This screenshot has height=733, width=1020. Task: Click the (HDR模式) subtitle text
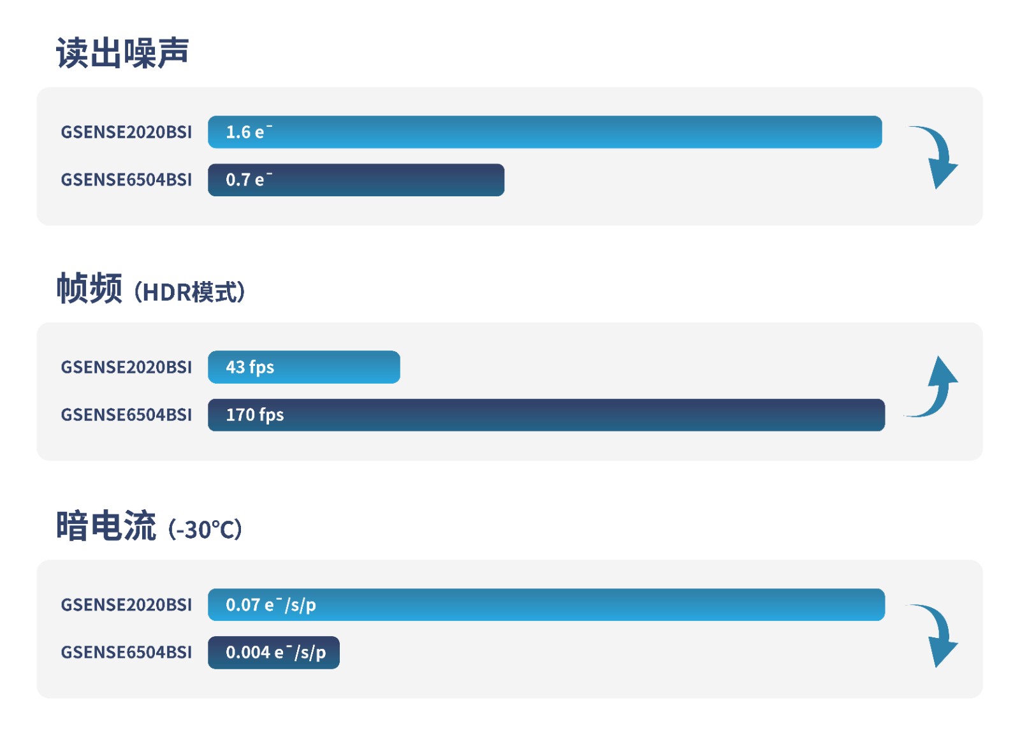(x=189, y=292)
